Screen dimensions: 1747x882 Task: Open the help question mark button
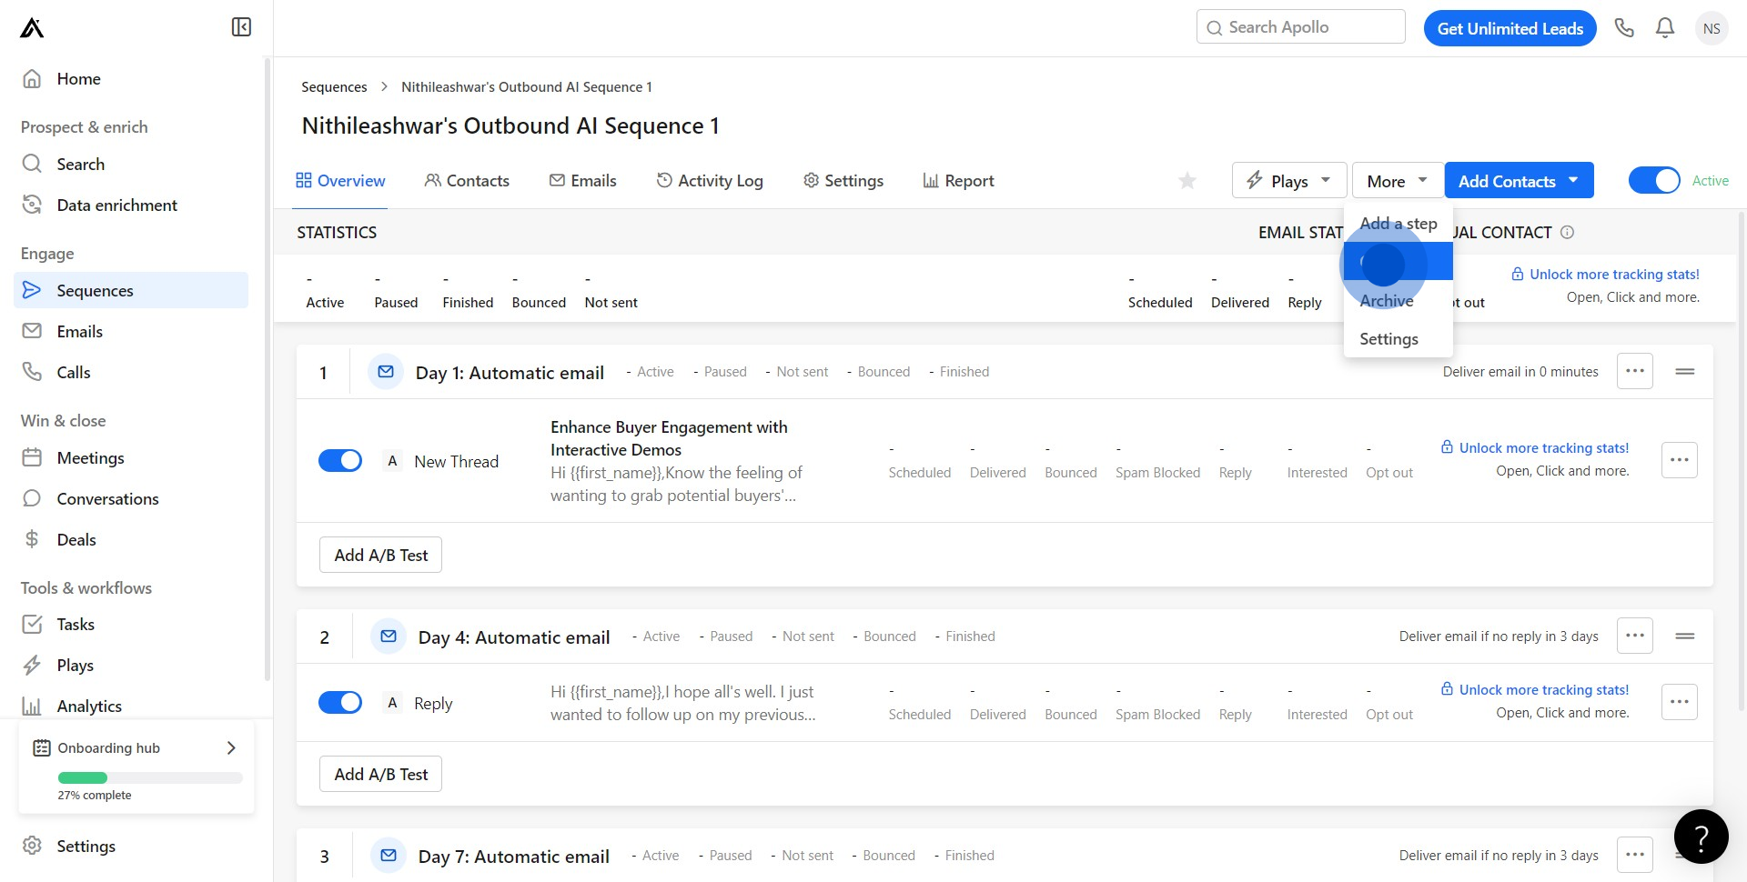[1701, 837]
